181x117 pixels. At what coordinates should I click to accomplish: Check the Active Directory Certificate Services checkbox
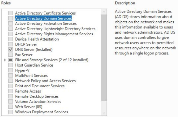click(x=10, y=13)
